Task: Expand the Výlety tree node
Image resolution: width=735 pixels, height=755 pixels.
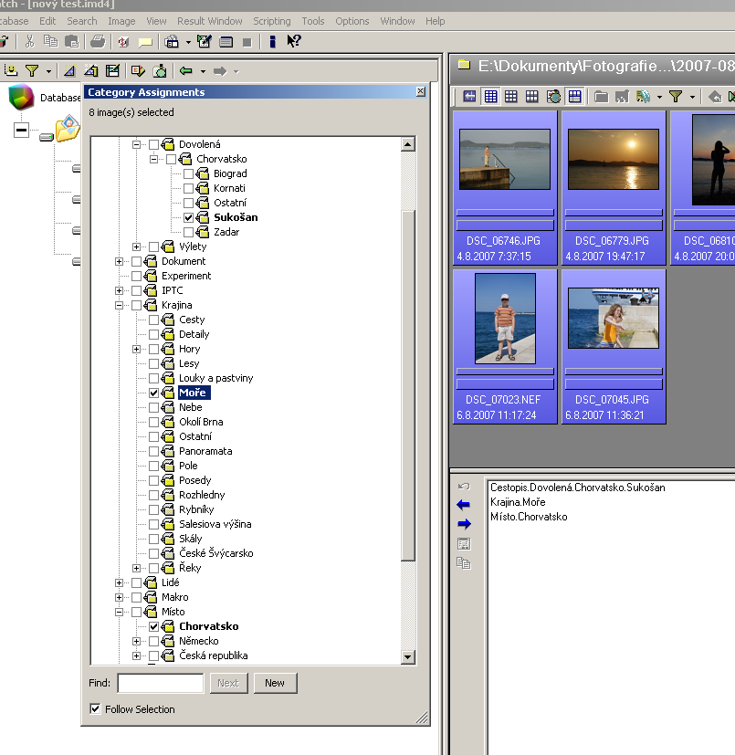Action: [x=136, y=246]
